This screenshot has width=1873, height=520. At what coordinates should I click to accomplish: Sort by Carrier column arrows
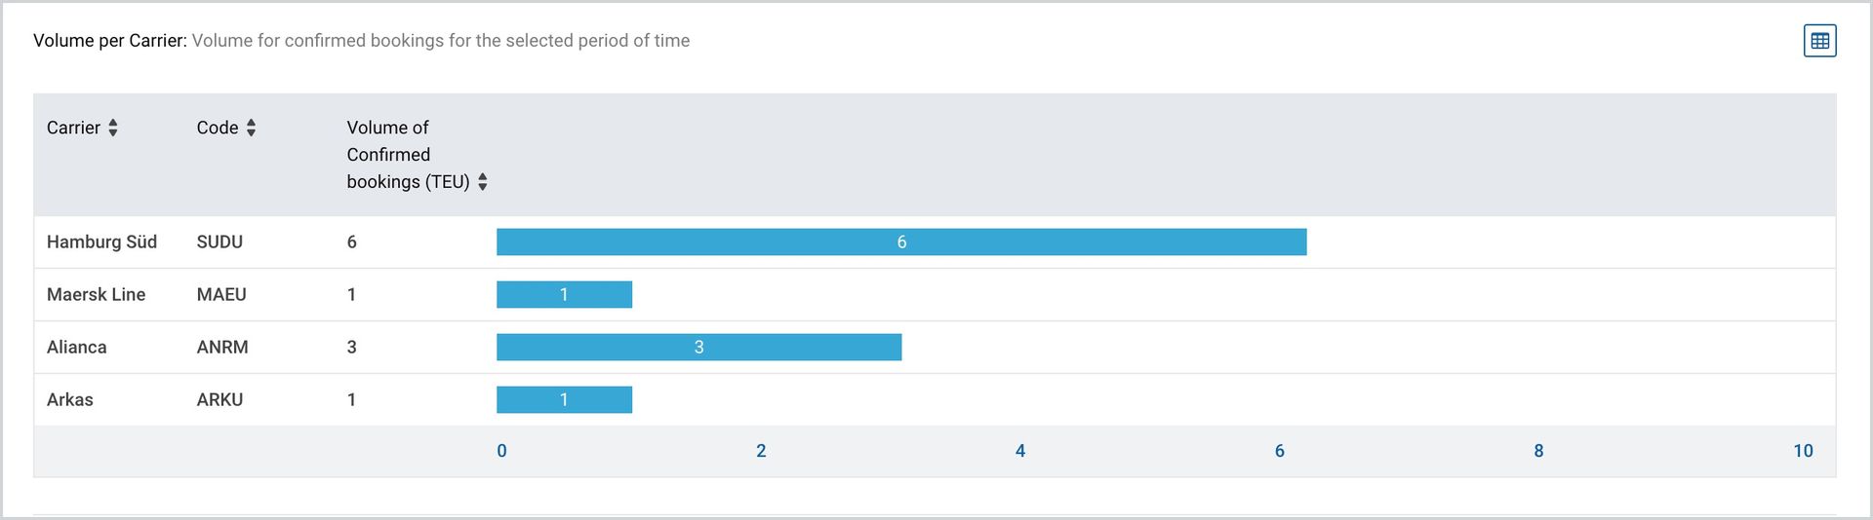coord(113,128)
